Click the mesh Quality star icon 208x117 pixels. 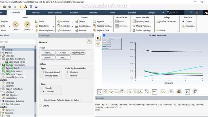point(27,24)
